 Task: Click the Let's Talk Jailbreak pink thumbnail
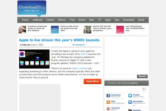[x=120, y=30]
